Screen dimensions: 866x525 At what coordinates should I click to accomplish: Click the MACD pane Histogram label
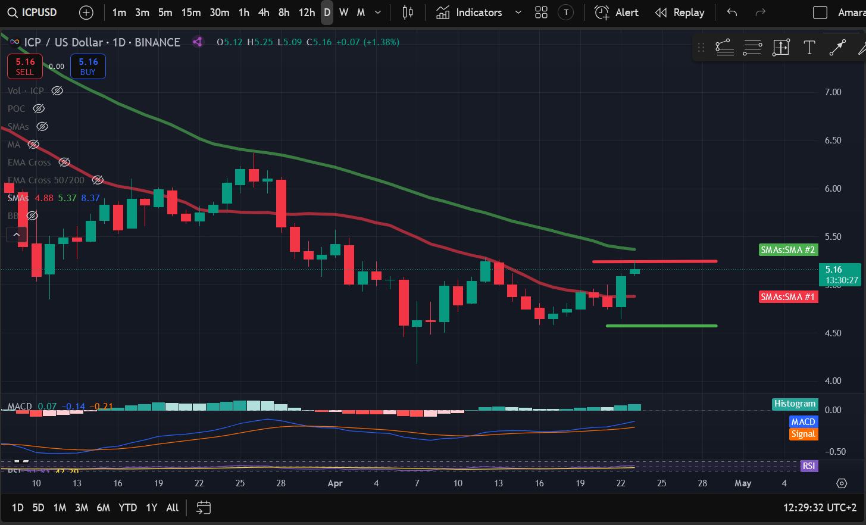pos(795,404)
